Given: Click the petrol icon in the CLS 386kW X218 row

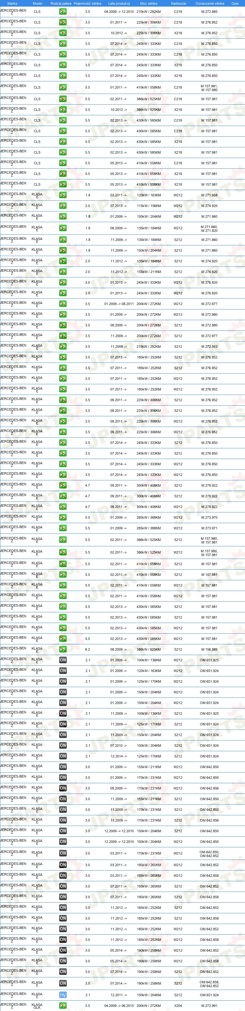Looking at the screenshot, I should (63, 110).
